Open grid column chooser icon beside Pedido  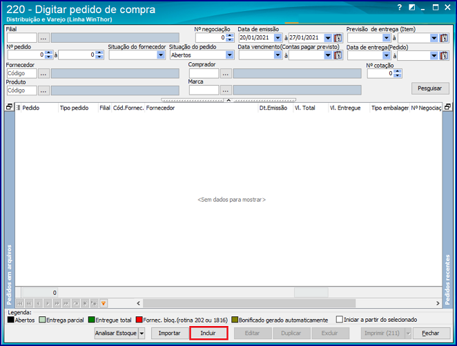click(19, 108)
